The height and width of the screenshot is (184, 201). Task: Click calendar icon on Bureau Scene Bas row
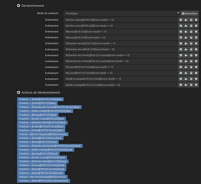pos(191,38)
